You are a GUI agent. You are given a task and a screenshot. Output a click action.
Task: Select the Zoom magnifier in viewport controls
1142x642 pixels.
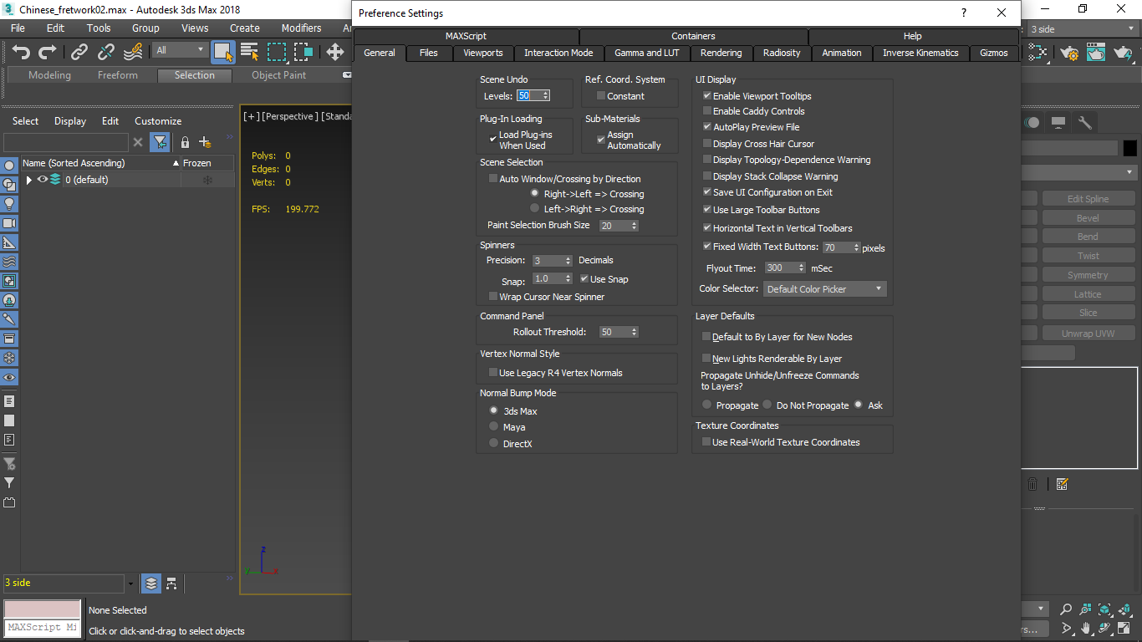pyautogui.click(x=1066, y=609)
